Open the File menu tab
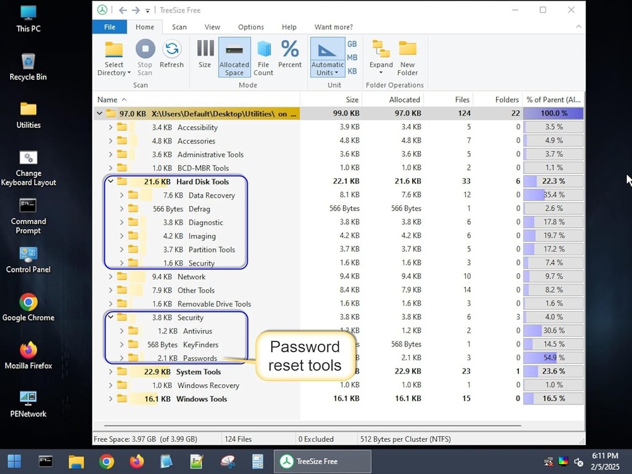Viewport: 632px width, 474px height. [109, 27]
